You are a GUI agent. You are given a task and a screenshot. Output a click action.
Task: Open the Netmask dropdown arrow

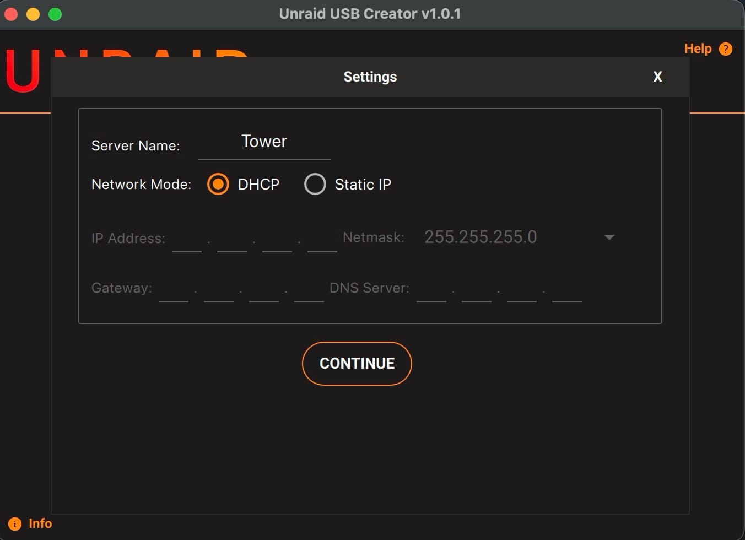click(x=609, y=237)
